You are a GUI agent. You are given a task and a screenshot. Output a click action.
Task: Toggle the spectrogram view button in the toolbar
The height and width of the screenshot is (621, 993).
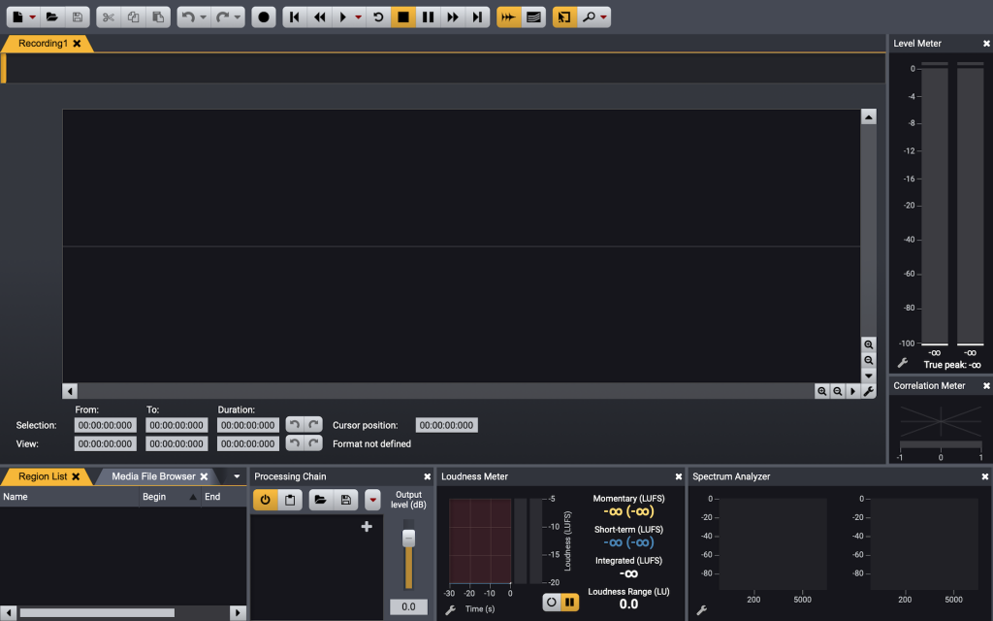(x=532, y=17)
